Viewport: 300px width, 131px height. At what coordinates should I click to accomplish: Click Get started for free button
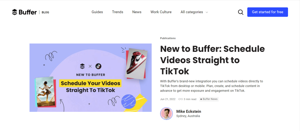267,12
